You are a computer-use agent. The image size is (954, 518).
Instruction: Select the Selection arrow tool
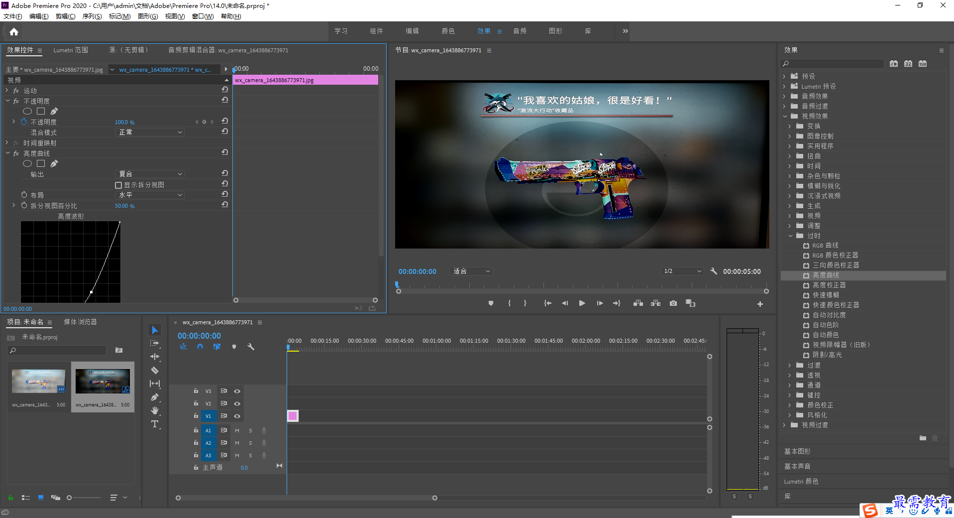click(x=155, y=330)
